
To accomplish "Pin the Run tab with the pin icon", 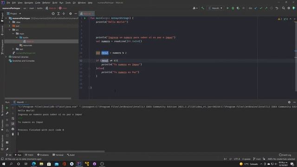I will 7,149.
